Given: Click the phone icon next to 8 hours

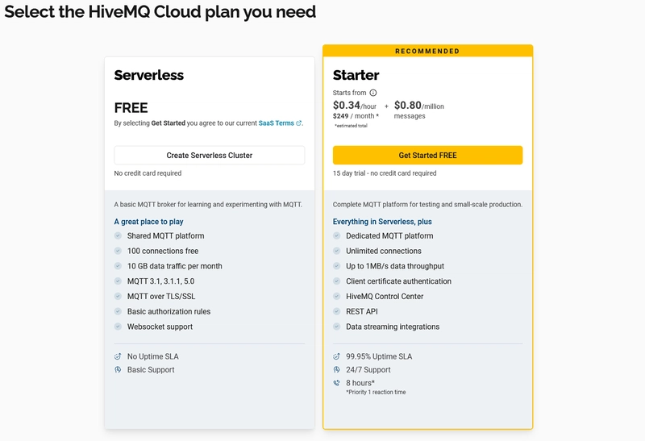Looking at the screenshot, I should (336, 383).
